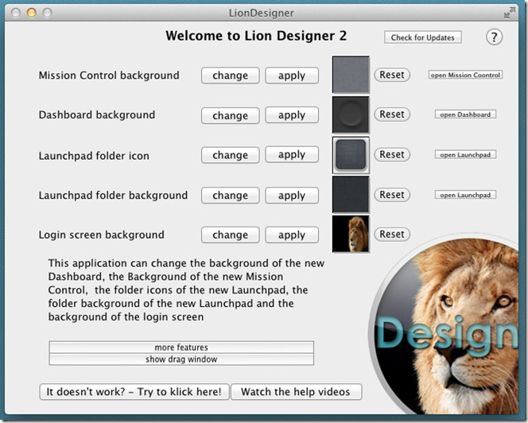Viewport: 528px width, 423px height.
Task: Click the Mission Control background label
Action: coord(109,75)
